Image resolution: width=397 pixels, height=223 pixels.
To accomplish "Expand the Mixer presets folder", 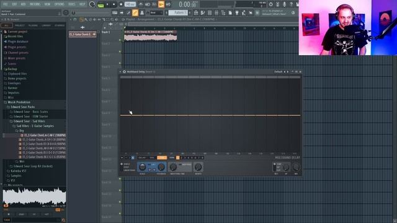I will pyautogui.click(x=17, y=58).
